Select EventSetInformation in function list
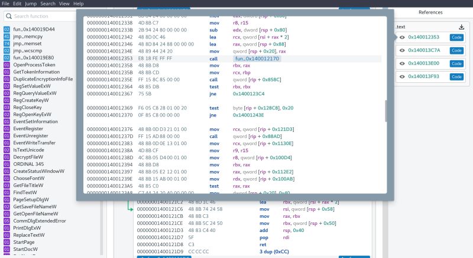This screenshot has height=258, width=473. click(35, 122)
